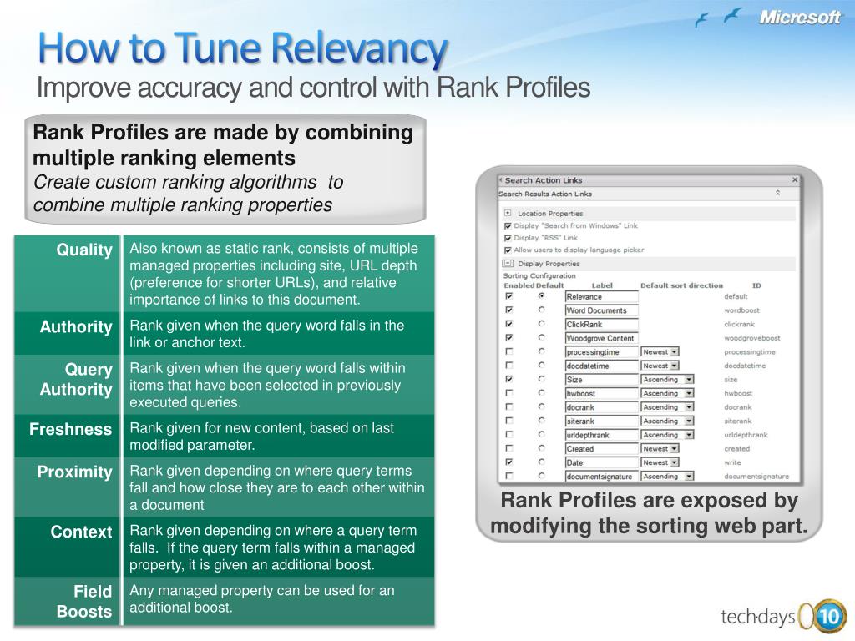
Task: Open the Size sort direction dropdown
Action: click(x=667, y=380)
